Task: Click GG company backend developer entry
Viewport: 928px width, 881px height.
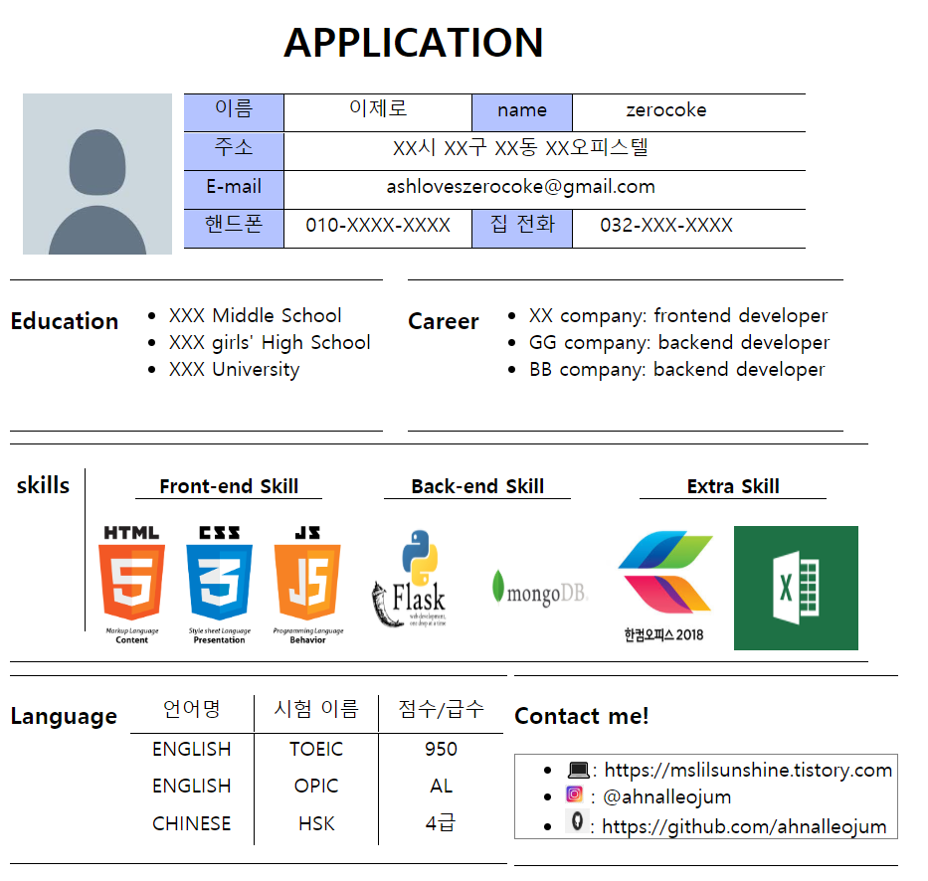Action: pyautogui.click(x=679, y=343)
